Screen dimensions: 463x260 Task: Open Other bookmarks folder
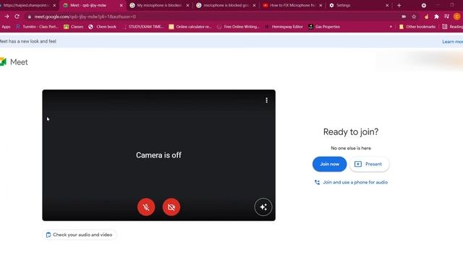[417, 27]
